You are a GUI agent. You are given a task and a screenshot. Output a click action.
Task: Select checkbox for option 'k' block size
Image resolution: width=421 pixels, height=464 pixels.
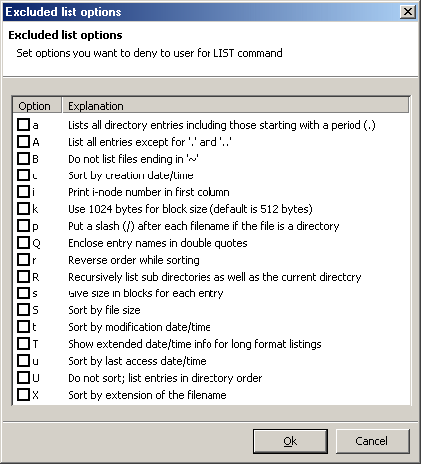point(23,209)
